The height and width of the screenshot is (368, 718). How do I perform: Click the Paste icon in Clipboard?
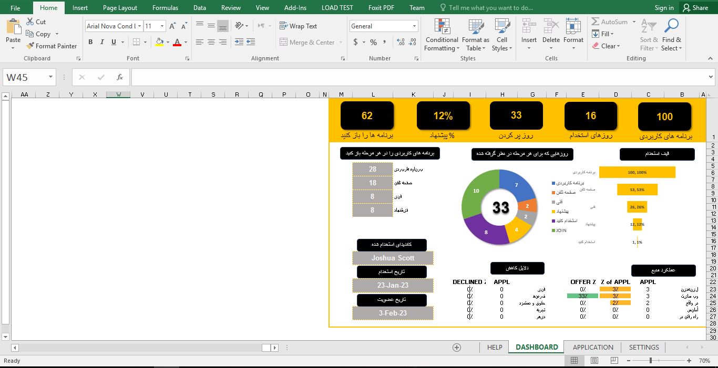[x=13, y=26]
